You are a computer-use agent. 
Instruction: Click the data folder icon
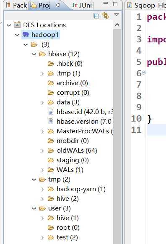pos(51,102)
